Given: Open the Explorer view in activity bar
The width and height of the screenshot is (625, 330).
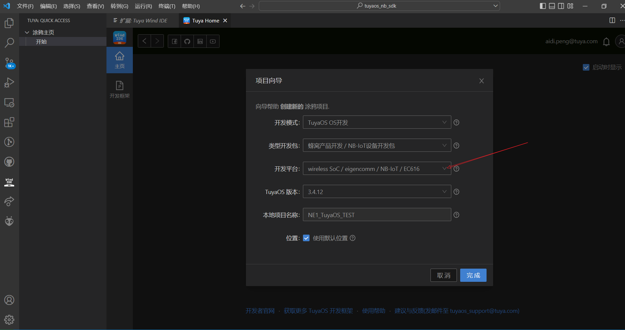Looking at the screenshot, I should coord(9,23).
